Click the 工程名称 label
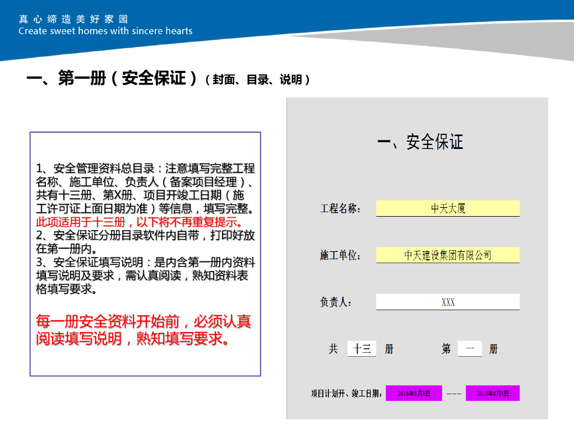The image size is (574, 430). [340, 209]
